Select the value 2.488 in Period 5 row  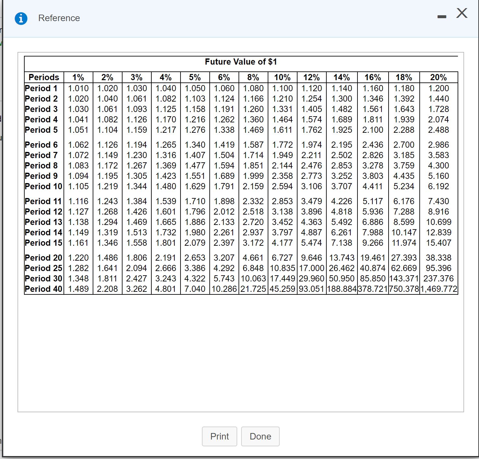pos(438,130)
